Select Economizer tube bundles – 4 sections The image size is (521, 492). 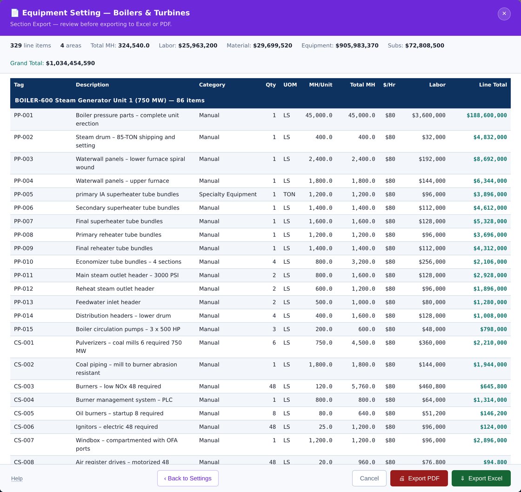pyautogui.click(x=128, y=262)
